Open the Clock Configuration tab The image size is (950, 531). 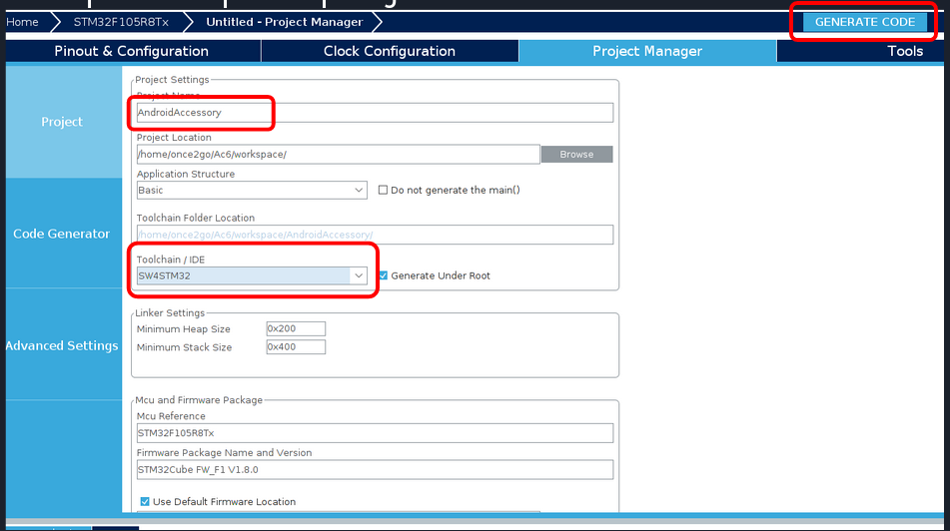390,51
